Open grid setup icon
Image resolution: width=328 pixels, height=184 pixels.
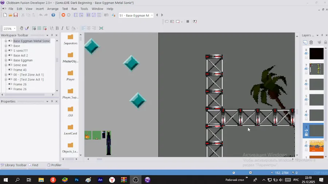(34, 28)
